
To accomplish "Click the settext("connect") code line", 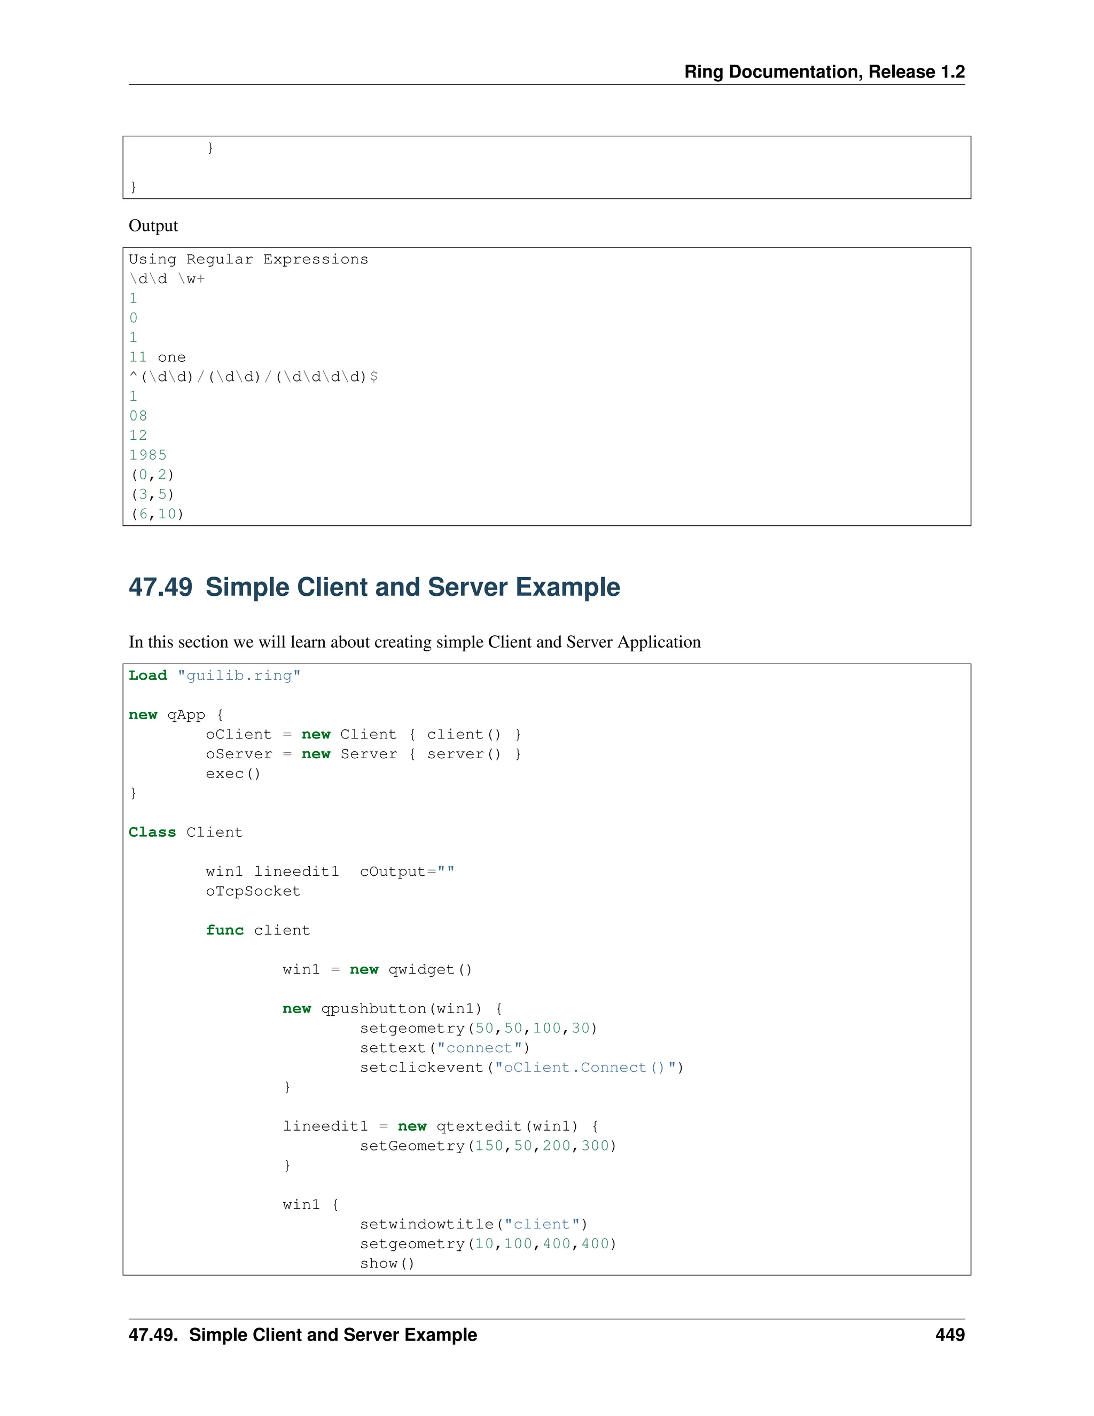I will pyautogui.click(x=444, y=1048).
